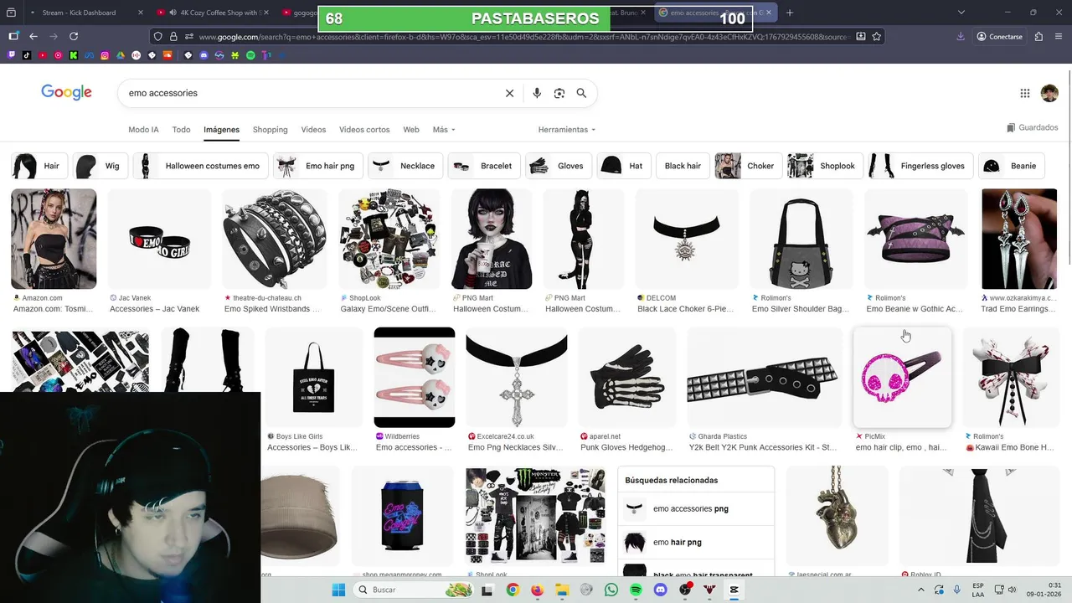Image resolution: width=1072 pixels, height=603 pixels.
Task: Filter by the Fingerless gloves chip
Action: 920,166
